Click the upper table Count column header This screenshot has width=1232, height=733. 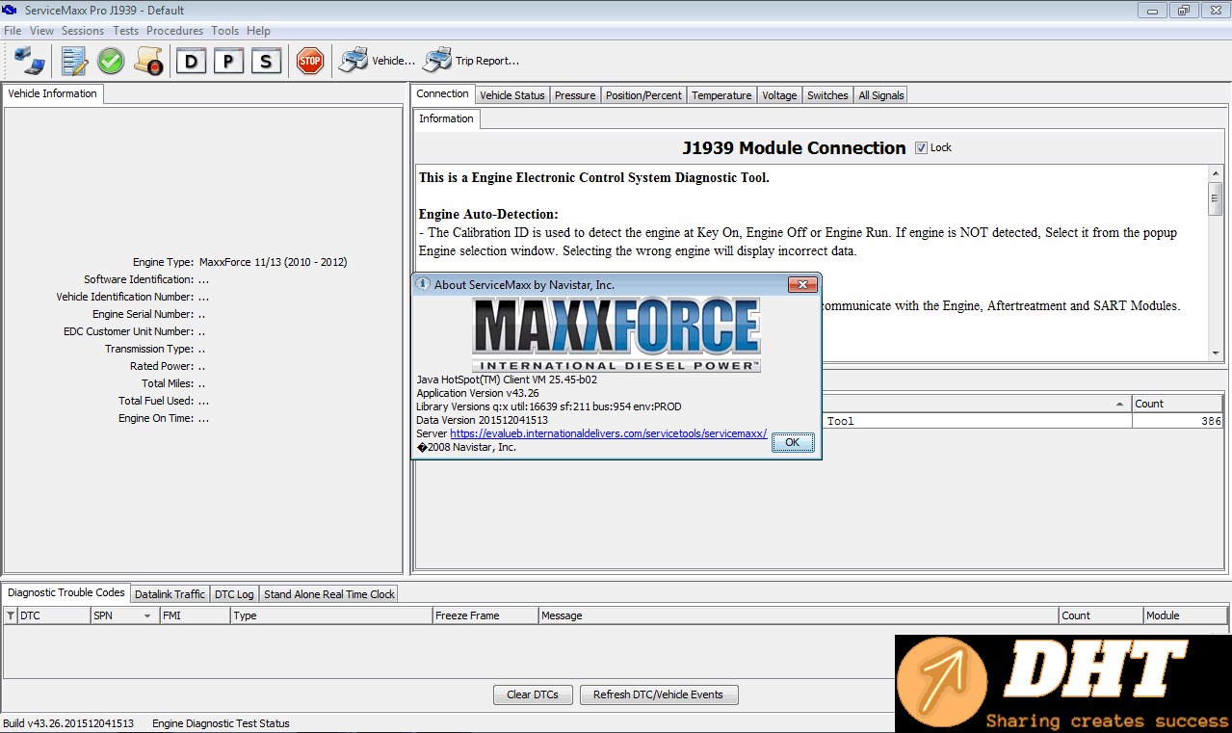point(1177,404)
